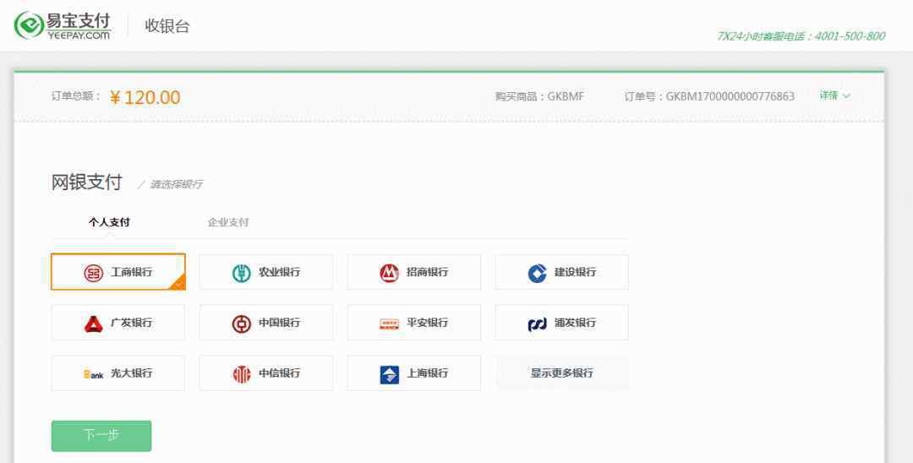Choose the 建设银行 label text
This screenshot has width=913, height=463.
pyautogui.click(x=576, y=272)
